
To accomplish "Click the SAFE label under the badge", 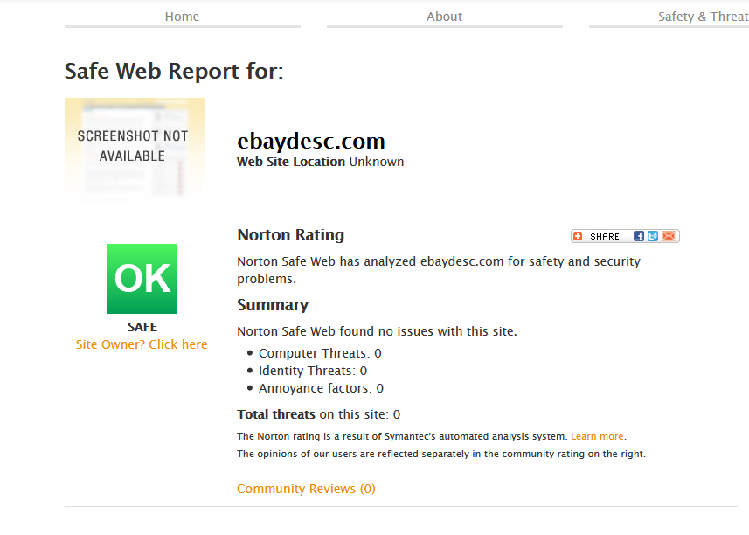I will tap(142, 327).
